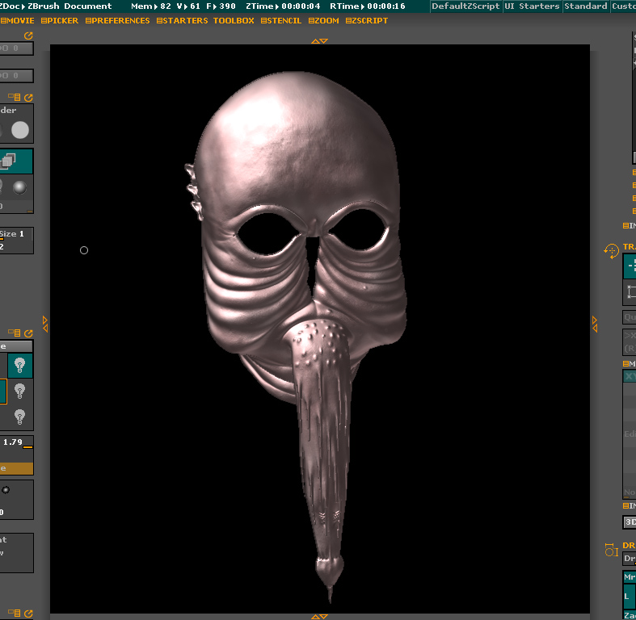
Task: Click the V 61 status readout
Action: pyautogui.click(x=188, y=6)
